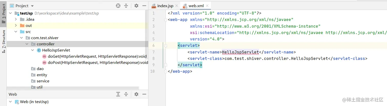Select the .idea folder row
This screenshot has width=387, height=106.
77,19
